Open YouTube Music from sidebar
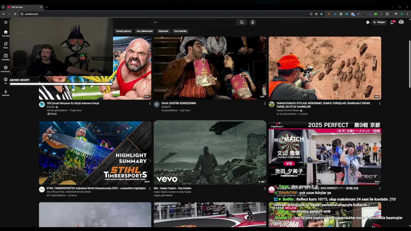Viewport: 411px width, 231px height. click(x=5, y=69)
